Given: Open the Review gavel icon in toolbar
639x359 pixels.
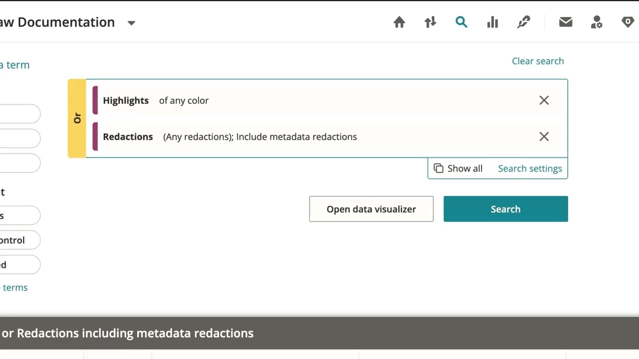Looking at the screenshot, I should pos(524,22).
